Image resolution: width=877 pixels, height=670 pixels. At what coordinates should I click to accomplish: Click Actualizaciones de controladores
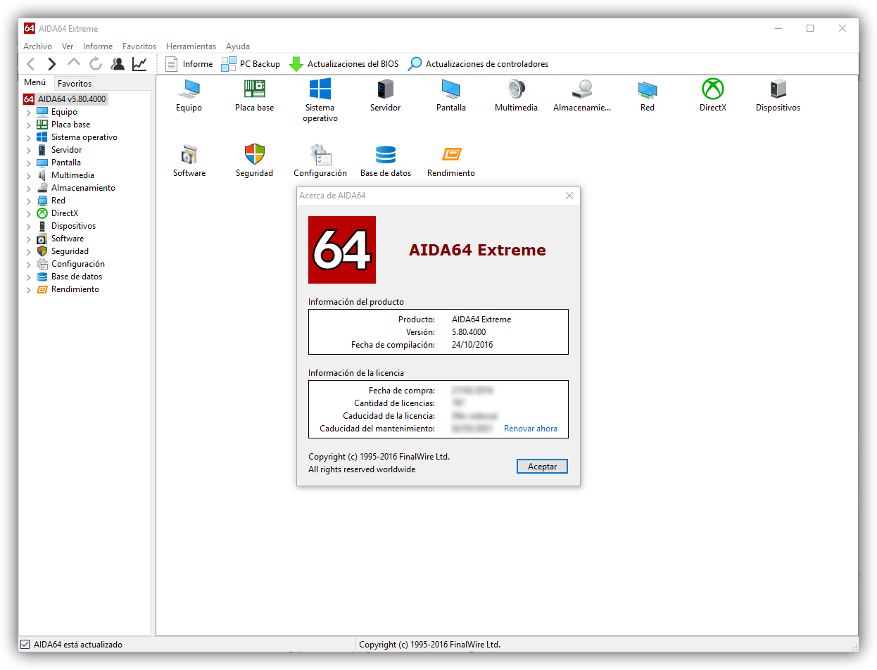click(479, 64)
